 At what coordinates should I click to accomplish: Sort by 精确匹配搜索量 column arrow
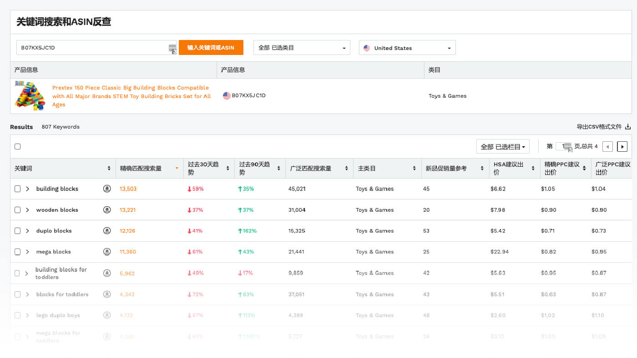tap(177, 168)
